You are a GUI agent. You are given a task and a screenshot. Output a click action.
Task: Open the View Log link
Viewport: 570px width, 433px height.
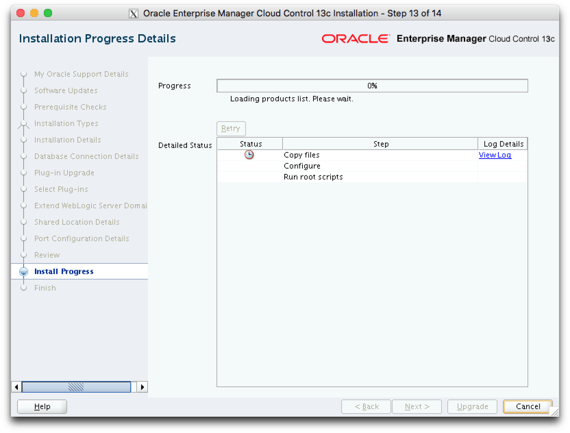coord(495,155)
